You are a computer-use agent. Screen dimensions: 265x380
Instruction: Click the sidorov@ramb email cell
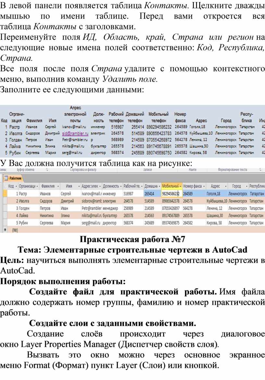point(92,201)
